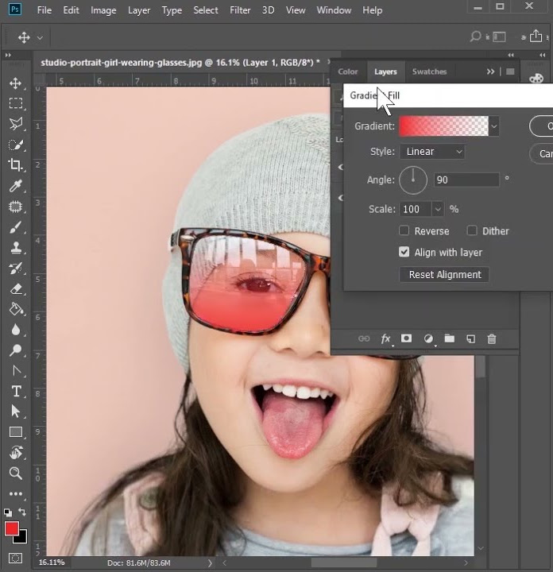Select the Pen tool
The height and width of the screenshot is (572, 553).
tap(15, 371)
